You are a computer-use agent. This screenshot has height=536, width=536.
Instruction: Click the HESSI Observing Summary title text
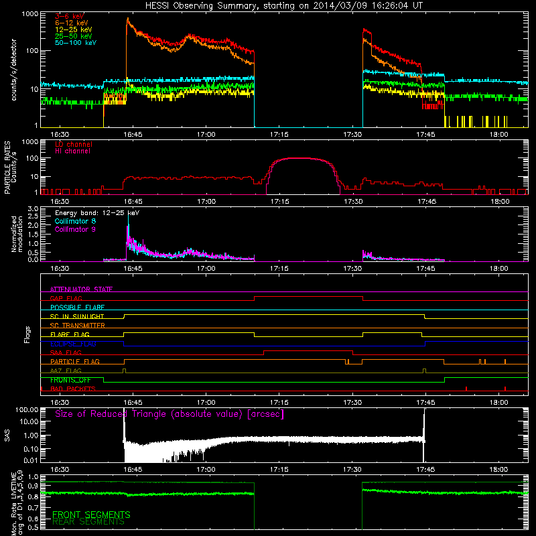coord(283,6)
